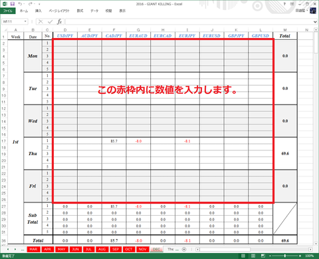This screenshot has width=319, height=259.
Task: Switch to Normal view in status bar
Action: 243,256
